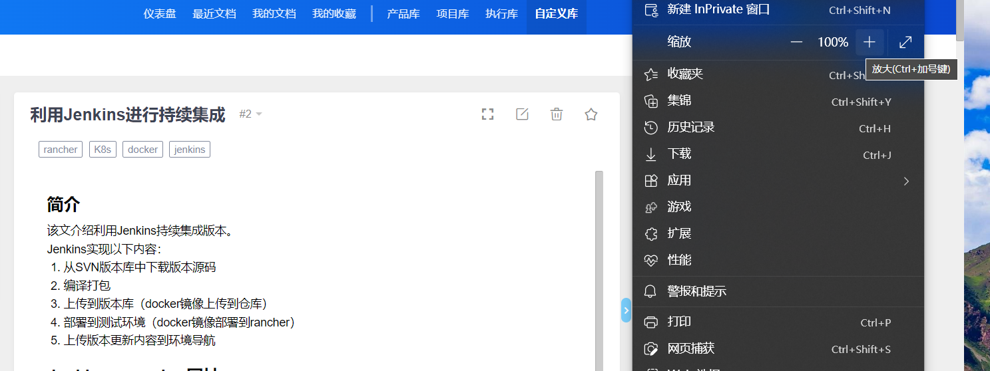Open 应用 menu item

[778, 180]
